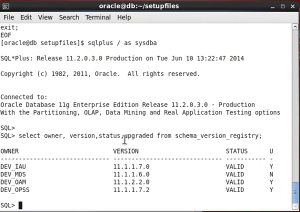Click the 'schema_version_registry' query text
300x212 pixels.
[217, 135]
